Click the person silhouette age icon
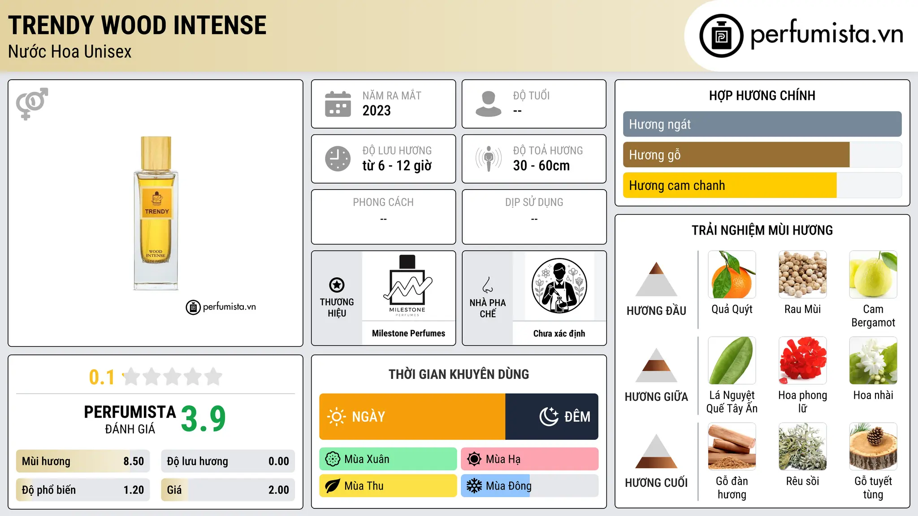 tap(489, 104)
